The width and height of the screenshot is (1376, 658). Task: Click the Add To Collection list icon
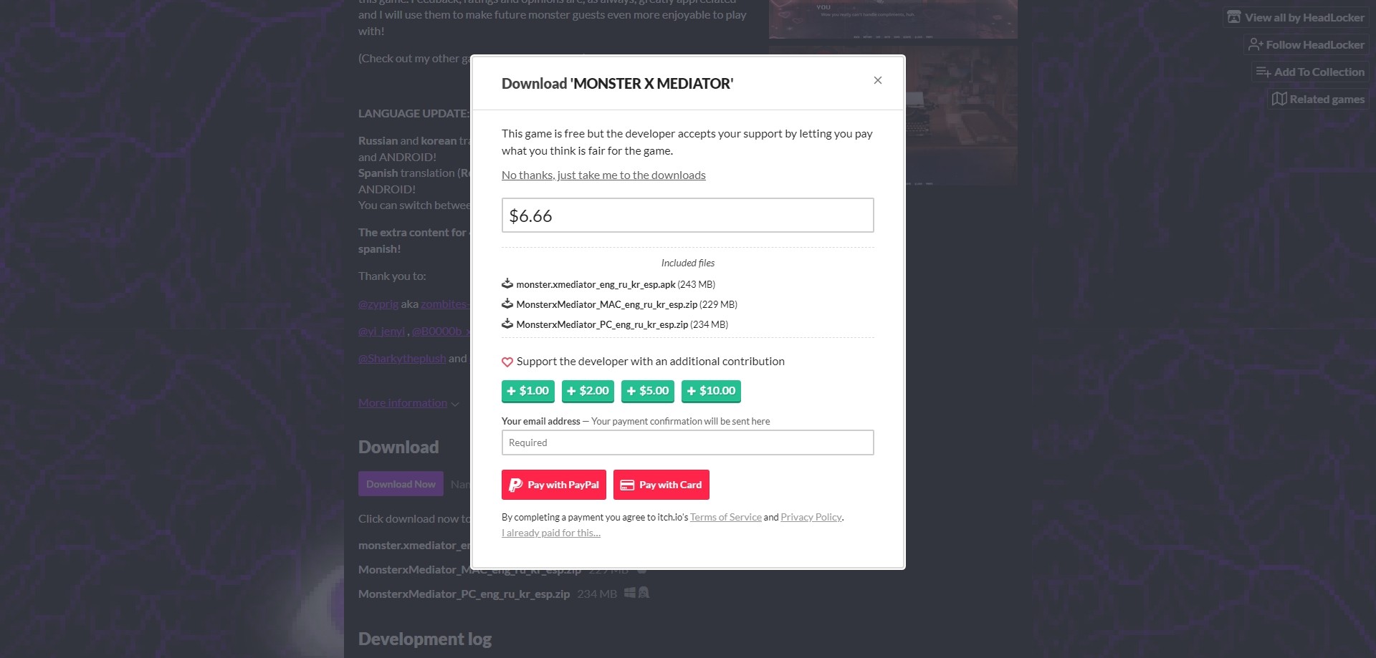[1263, 72]
